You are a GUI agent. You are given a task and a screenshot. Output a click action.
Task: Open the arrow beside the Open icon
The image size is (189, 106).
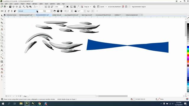pyautogui.click(x=7, y=7)
